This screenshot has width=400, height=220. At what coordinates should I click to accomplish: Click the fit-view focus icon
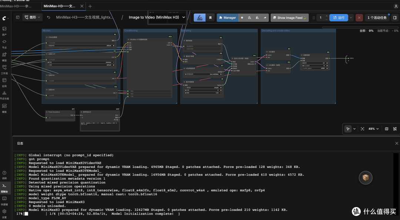[362, 129]
